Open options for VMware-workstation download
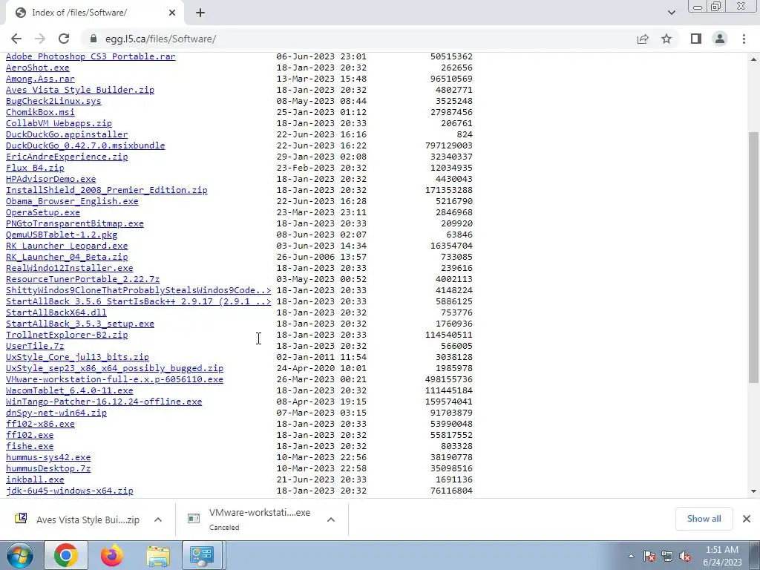The width and height of the screenshot is (760, 570). (330, 520)
